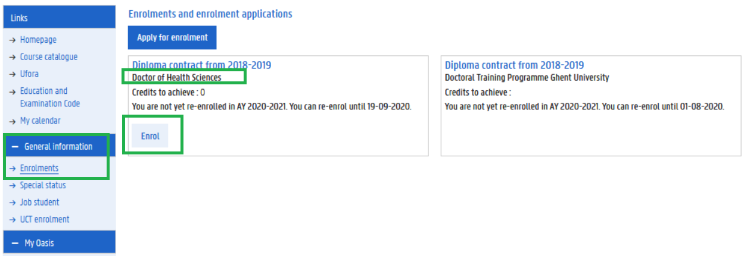Open the Doctoral Training Programme diploma contract title

tap(514, 65)
